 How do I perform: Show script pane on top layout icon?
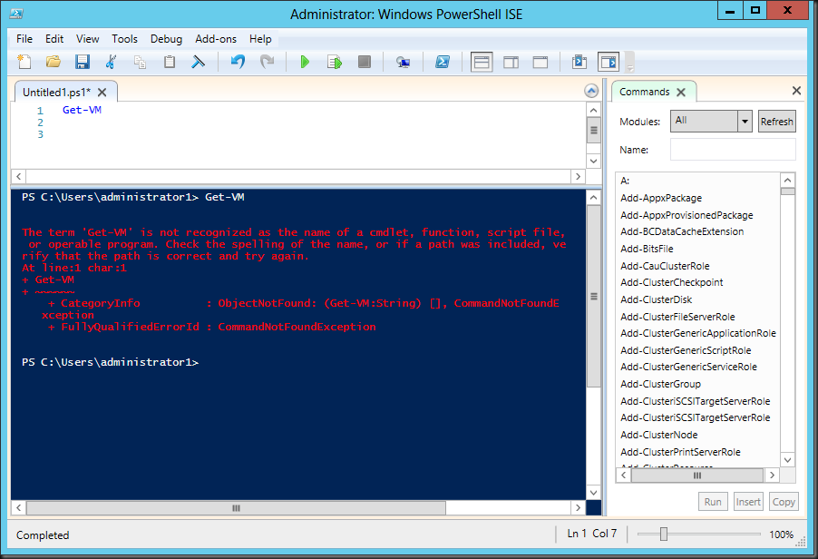pyautogui.click(x=482, y=62)
